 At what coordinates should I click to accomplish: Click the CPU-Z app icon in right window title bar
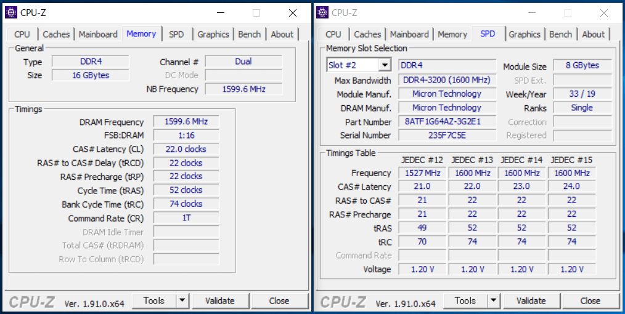pos(322,12)
